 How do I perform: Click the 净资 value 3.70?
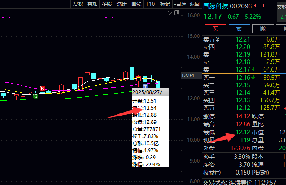tap(245, 165)
